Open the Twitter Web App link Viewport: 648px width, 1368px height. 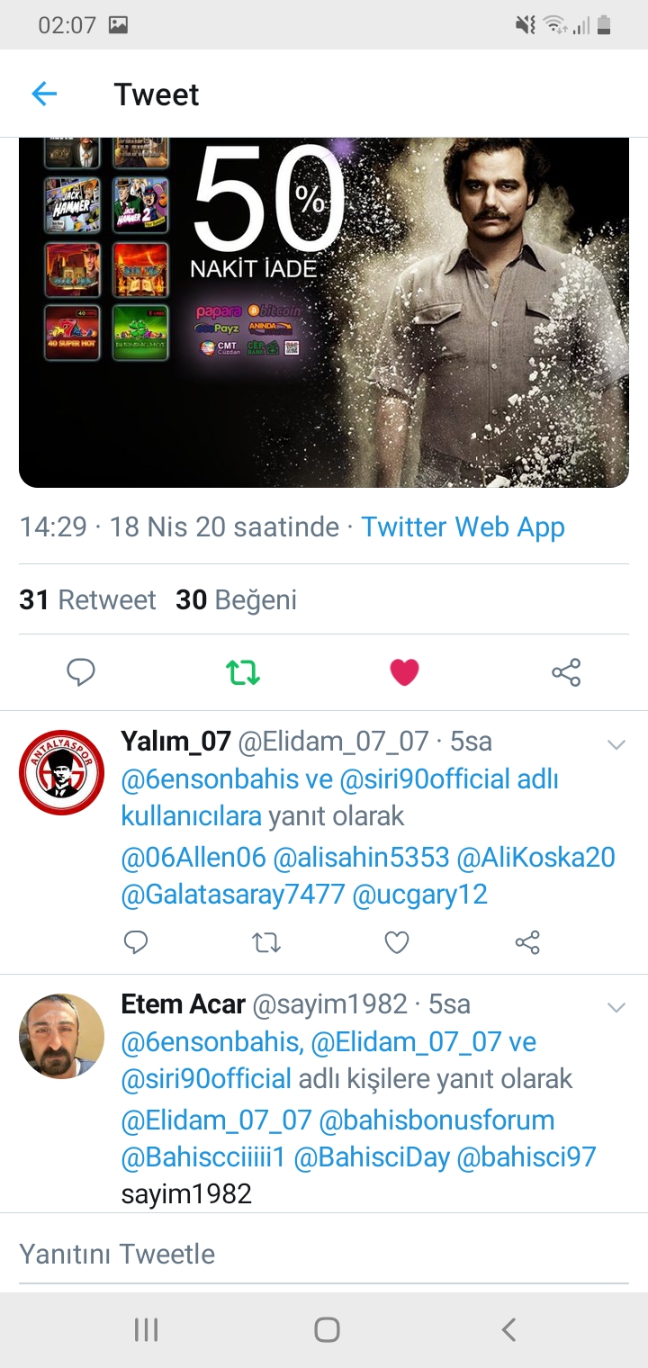[463, 527]
